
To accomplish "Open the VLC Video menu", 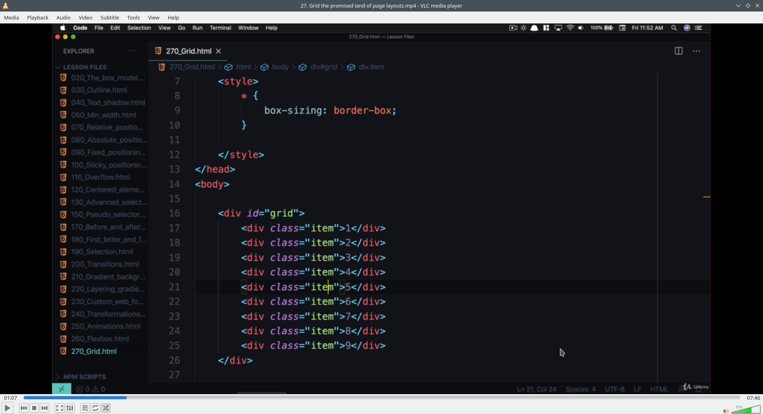I will (x=85, y=17).
